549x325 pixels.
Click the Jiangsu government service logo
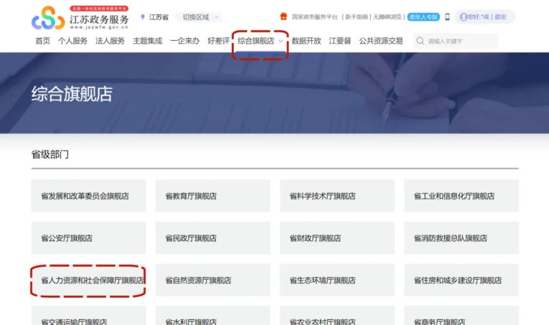pyautogui.click(x=79, y=18)
